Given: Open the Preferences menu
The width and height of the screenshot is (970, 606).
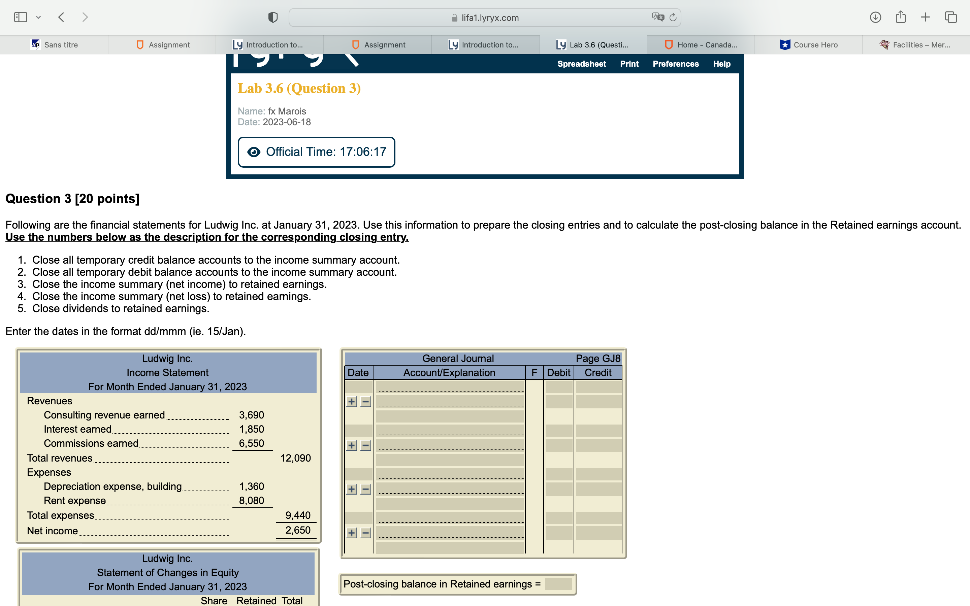Looking at the screenshot, I should [x=676, y=64].
